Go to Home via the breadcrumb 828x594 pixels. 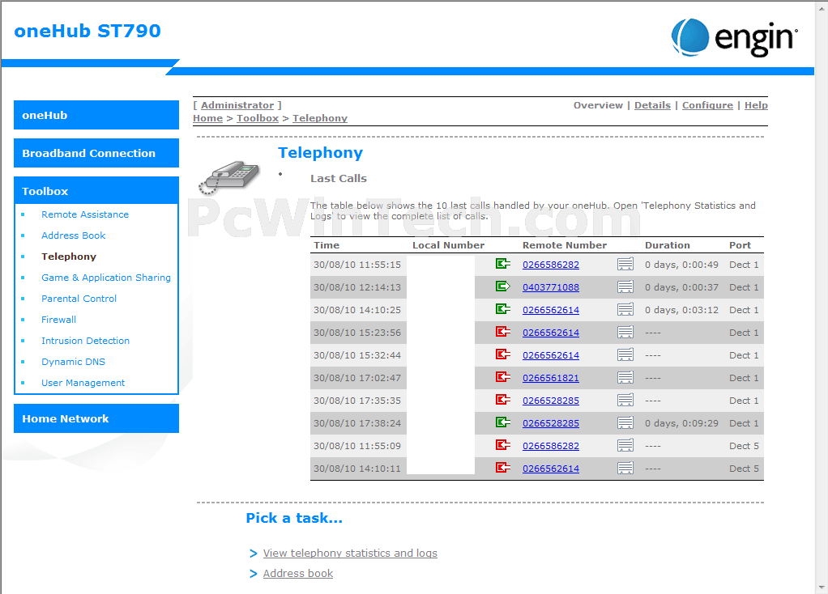point(207,118)
